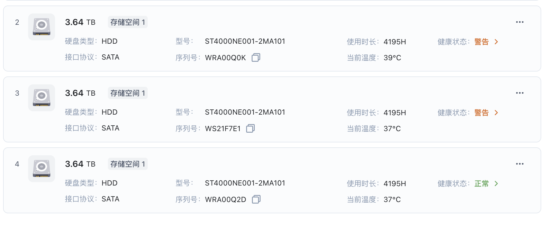Expand disk 2 health status chevron
Screen dimensions: 551x239
point(496,42)
